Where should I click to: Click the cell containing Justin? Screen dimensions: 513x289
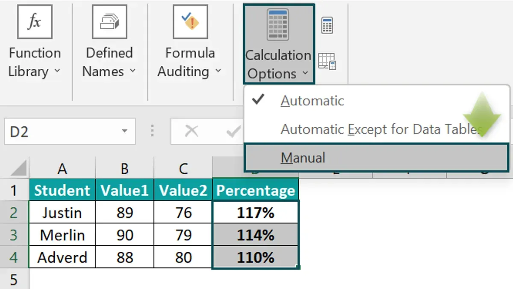point(62,212)
